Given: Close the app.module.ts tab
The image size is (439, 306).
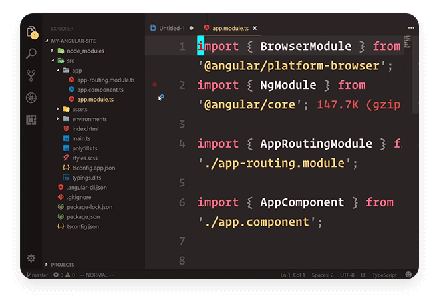Looking at the screenshot, I should coord(255,28).
